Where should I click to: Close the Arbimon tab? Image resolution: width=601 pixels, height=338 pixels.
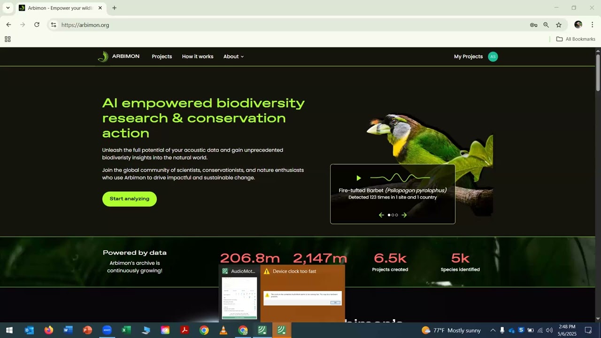100,8
